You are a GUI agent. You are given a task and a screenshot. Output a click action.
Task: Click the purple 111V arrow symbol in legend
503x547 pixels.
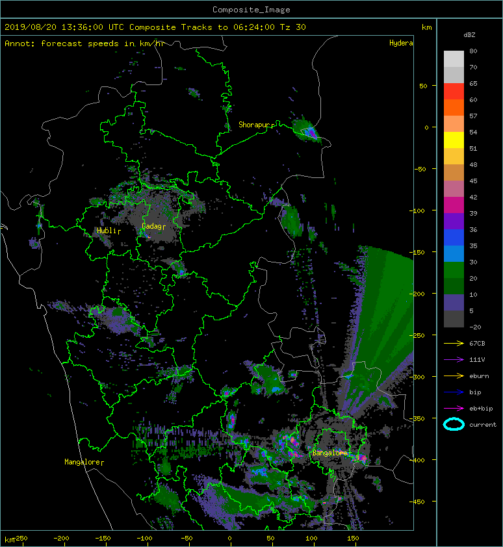pos(454,360)
